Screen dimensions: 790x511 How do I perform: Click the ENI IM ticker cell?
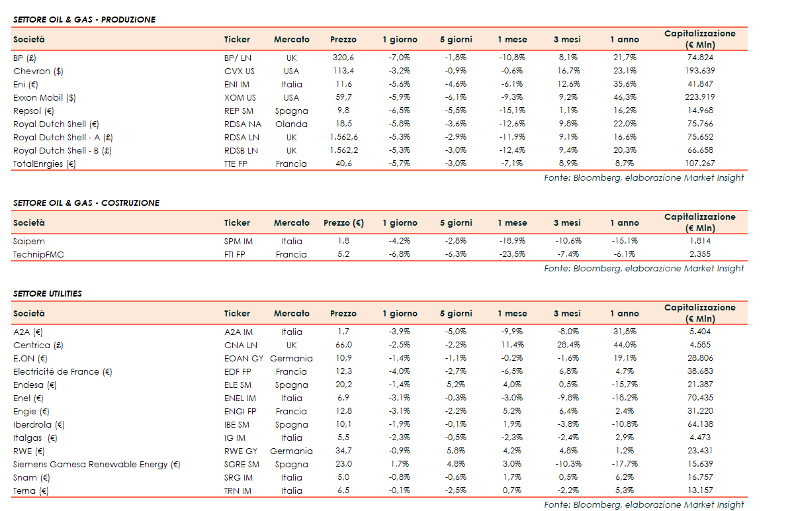(238, 84)
